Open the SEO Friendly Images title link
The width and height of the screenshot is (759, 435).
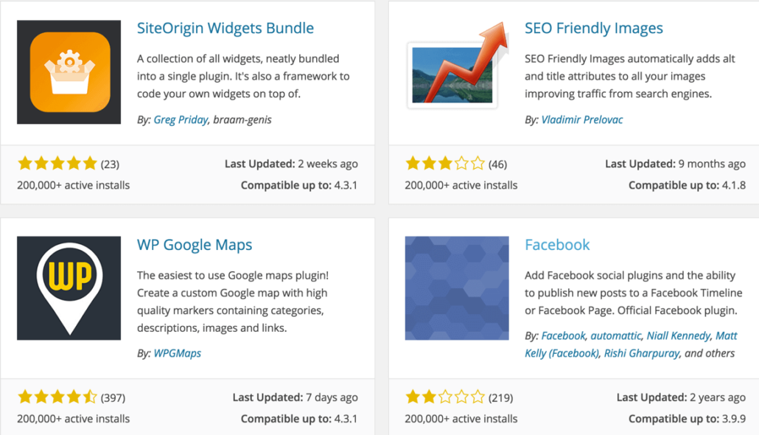[x=593, y=29]
